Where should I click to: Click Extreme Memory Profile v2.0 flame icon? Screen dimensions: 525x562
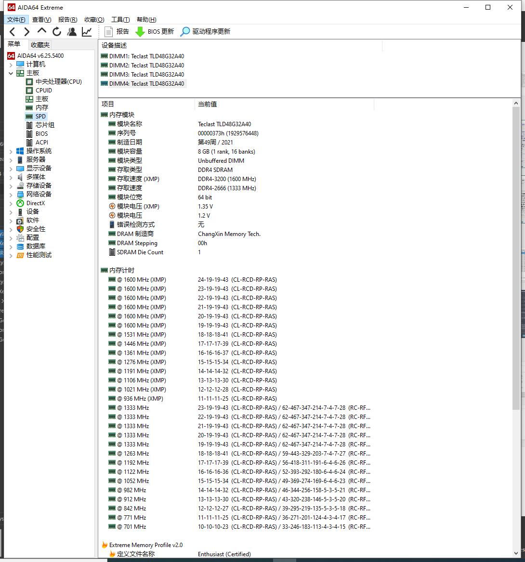[105, 545]
